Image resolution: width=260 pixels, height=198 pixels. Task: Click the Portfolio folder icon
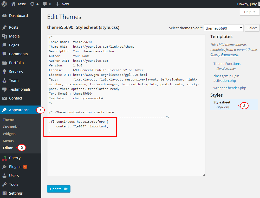[4, 63]
